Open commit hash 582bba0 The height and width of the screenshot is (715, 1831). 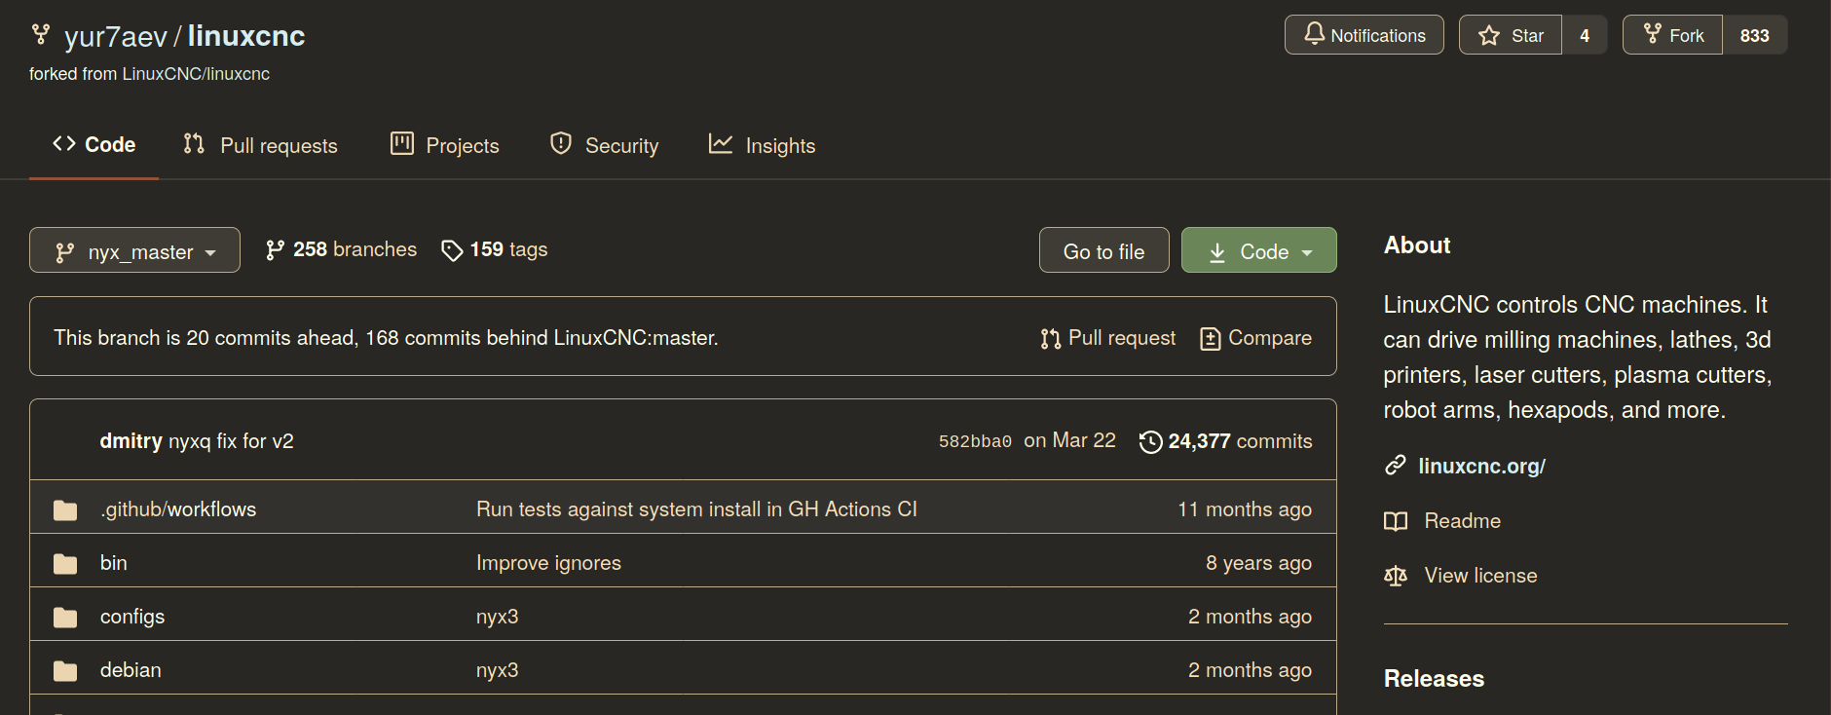pyautogui.click(x=975, y=441)
